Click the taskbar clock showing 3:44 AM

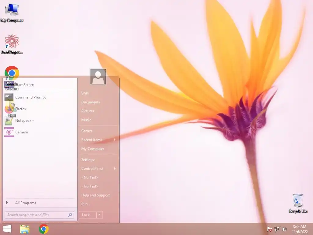click(300, 229)
